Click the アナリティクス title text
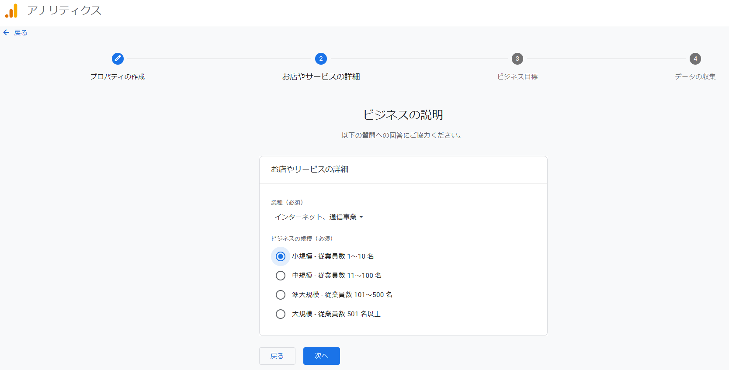 click(x=64, y=10)
